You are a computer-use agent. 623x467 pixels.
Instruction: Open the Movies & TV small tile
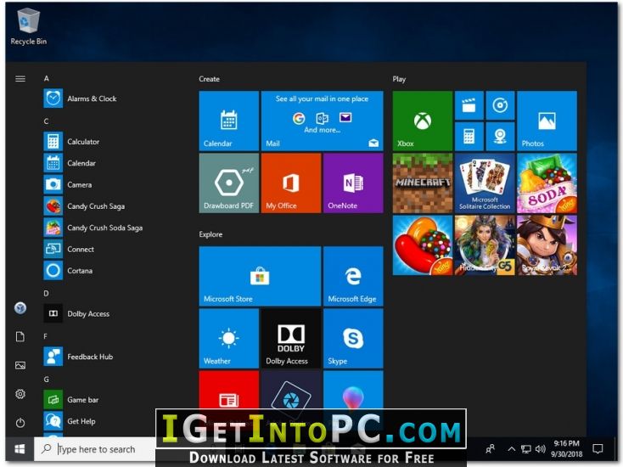(x=469, y=105)
